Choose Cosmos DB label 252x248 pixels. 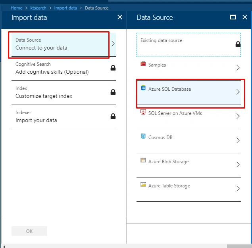160,137
